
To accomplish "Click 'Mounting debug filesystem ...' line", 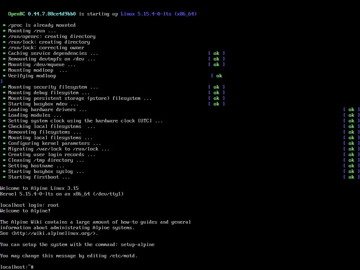I will coord(49,92).
